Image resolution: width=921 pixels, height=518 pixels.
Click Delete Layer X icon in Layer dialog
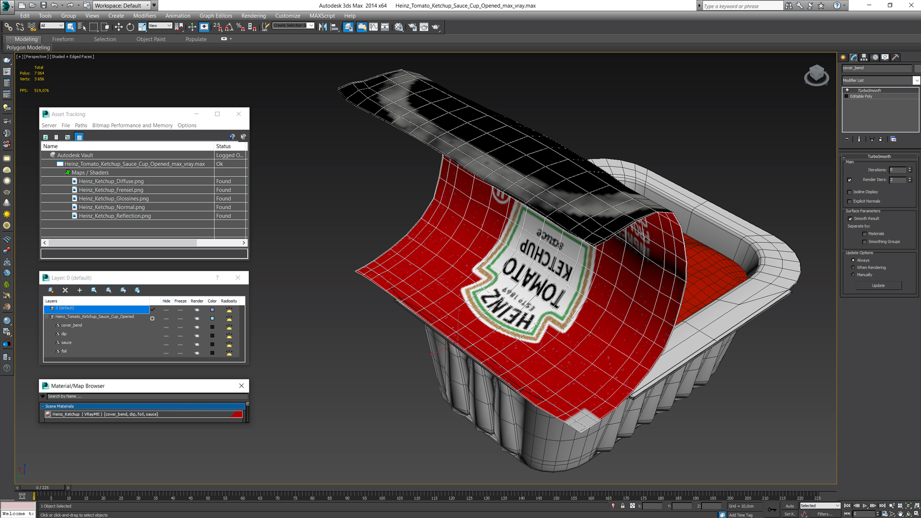(65, 290)
